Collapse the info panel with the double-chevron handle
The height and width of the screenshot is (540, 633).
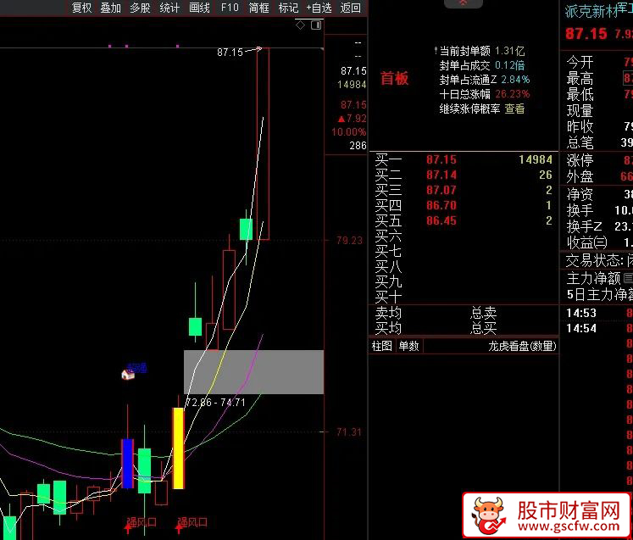(x=463, y=3)
